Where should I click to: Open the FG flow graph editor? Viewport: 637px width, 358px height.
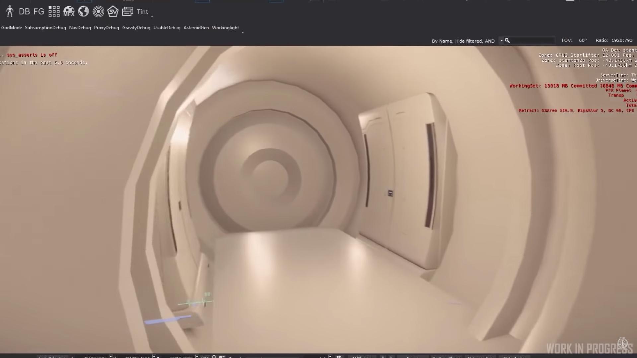39,12
